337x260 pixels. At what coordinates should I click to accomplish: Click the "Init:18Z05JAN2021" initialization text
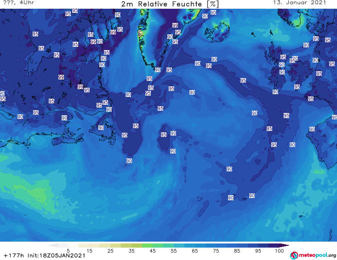[56, 255]
